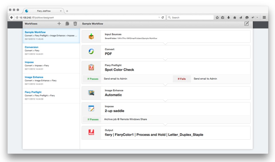275x162 pixels.
Task: Click 2-up saddle impose preset
Action: pos(114,111)
